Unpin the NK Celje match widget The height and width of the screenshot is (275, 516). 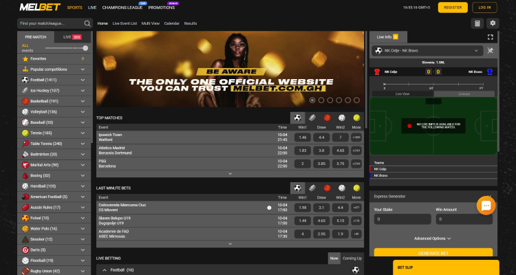tap(491, 51)
